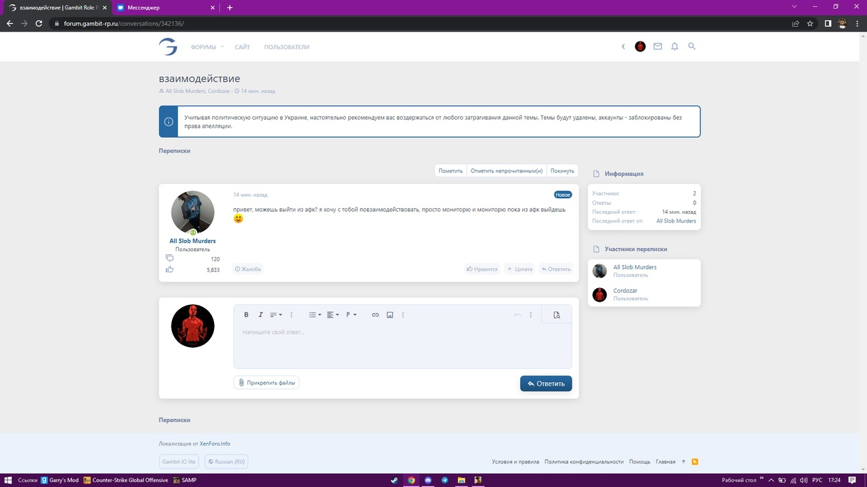Click the Прикрепить файлы button

(266, 383)
